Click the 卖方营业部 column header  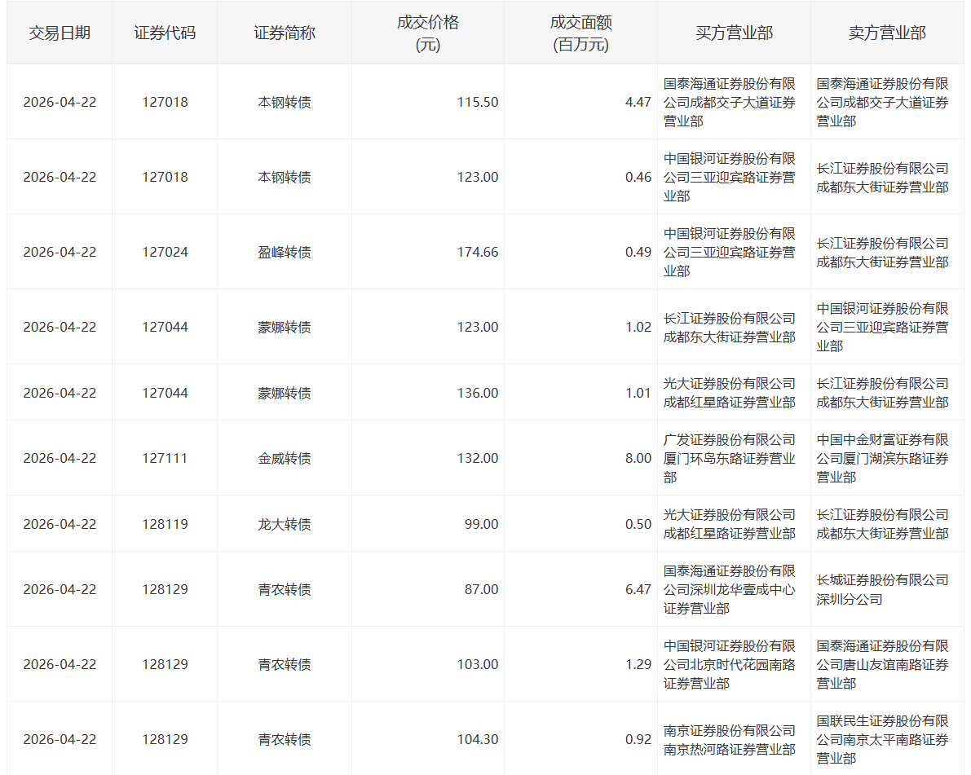[887, 33]
